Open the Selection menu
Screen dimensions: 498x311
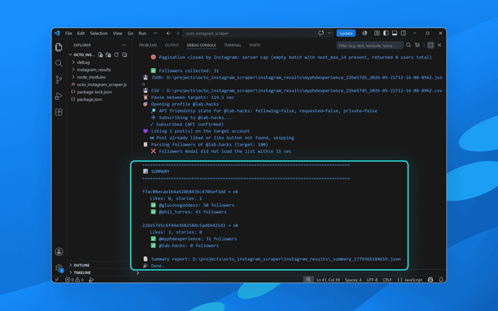click(x=99, y=33)
